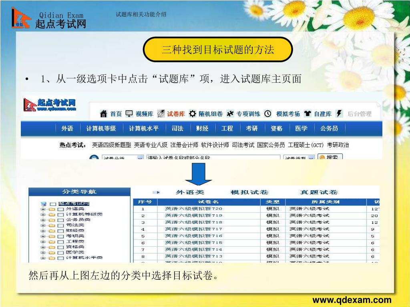Select 司法 in the blue menu bar
This screenshot has height=307, width=410.
click(177, 128)
